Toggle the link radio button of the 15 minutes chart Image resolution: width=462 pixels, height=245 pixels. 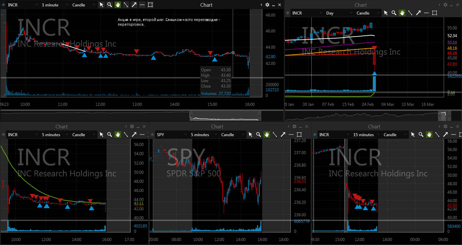pyautogui.click(x=315, y=134)
